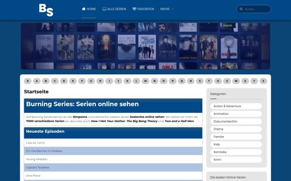Click the heart icon beside FAVORITEN
This screenshot has height=181, width=291.
click(134, 9)
